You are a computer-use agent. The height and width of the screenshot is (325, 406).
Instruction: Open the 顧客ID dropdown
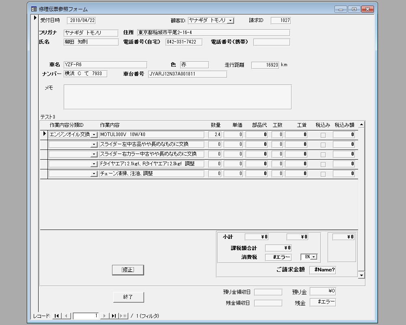coord(230,20)
